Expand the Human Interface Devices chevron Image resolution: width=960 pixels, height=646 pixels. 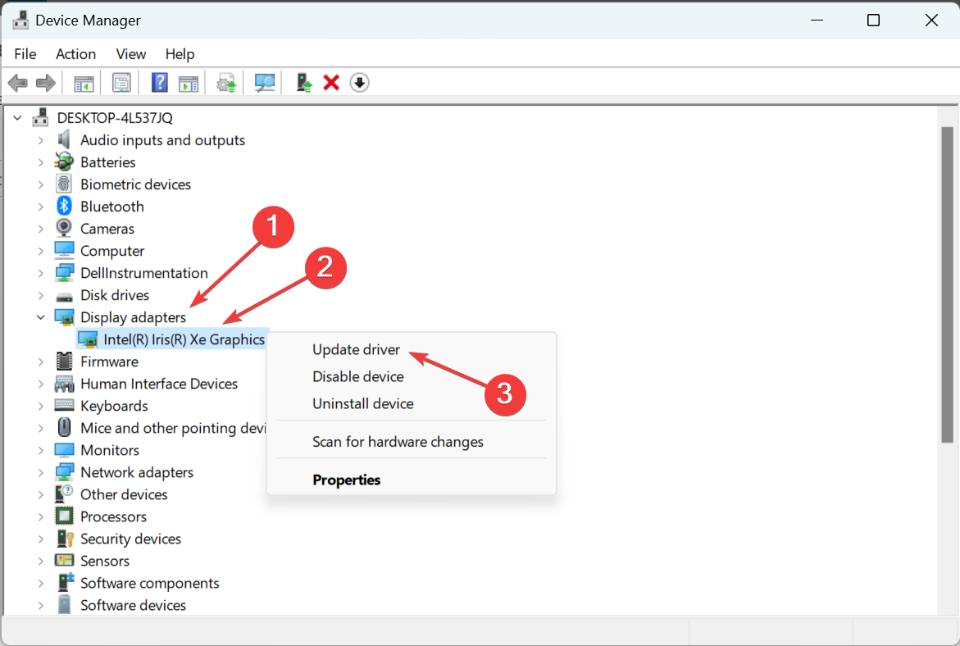40,384
